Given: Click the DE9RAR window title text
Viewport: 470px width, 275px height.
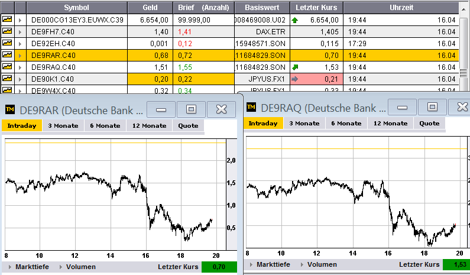Looking at the screenshot, I should pyautogui.click(x=81, y=111).
